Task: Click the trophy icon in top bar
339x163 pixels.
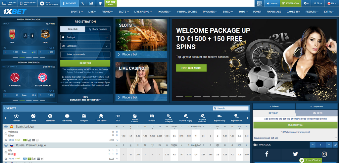Action: pyautogui.click(x=100, y=3)
